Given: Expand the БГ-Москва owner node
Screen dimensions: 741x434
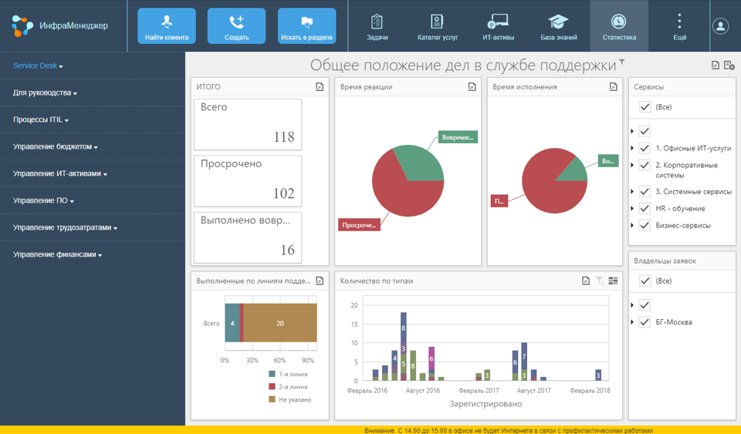Looking at the screenshot, I should [632, 322].
